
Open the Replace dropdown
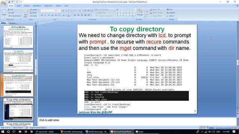pos(171,13)
